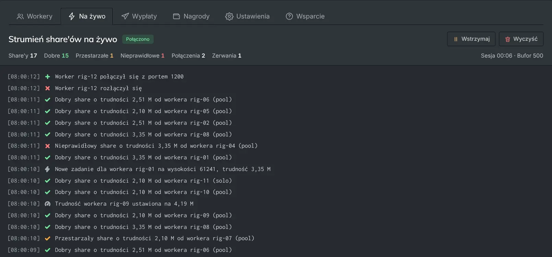Click the Dobre 15 counter

(56, 56)
